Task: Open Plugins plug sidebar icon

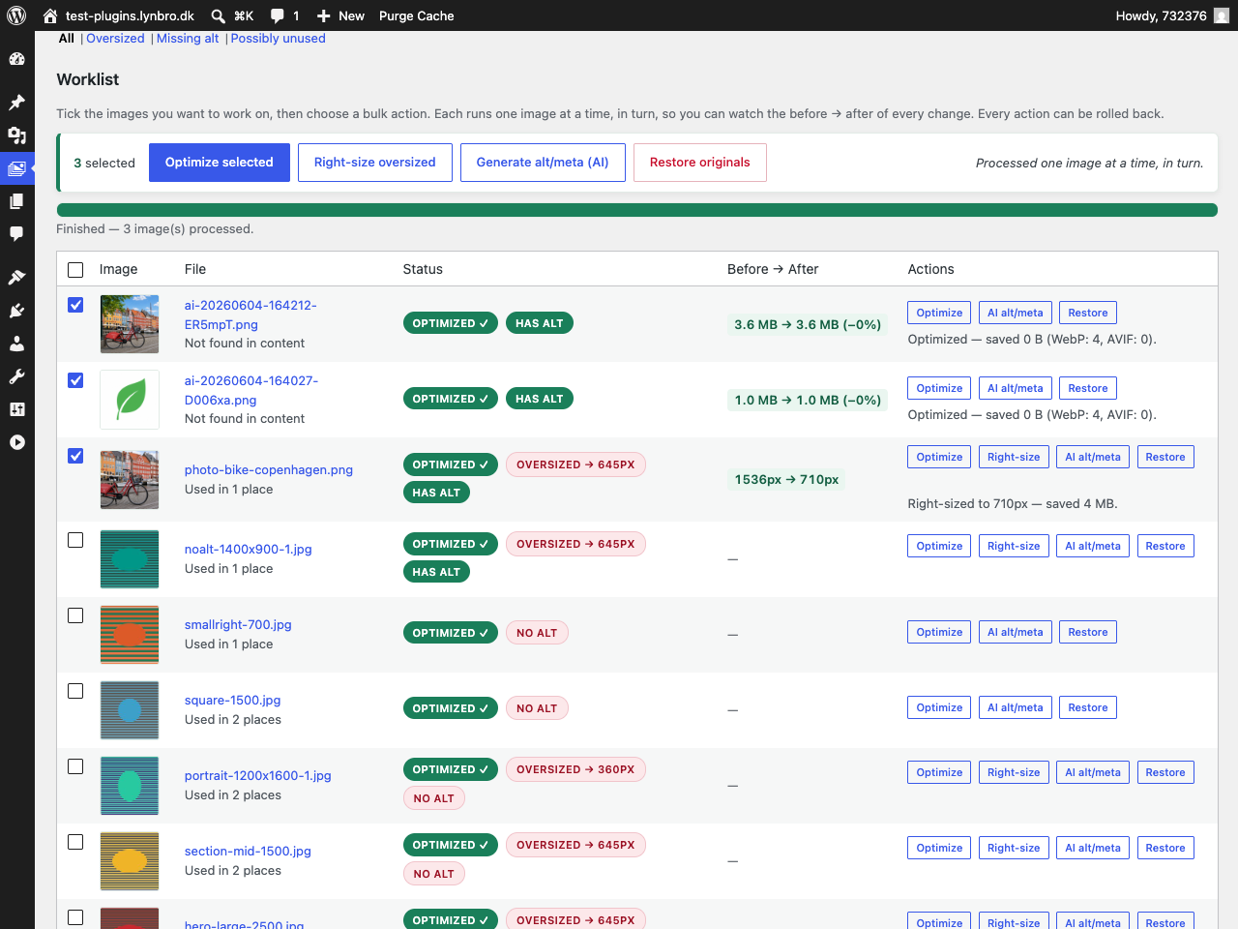Action: tap(16, 311)
